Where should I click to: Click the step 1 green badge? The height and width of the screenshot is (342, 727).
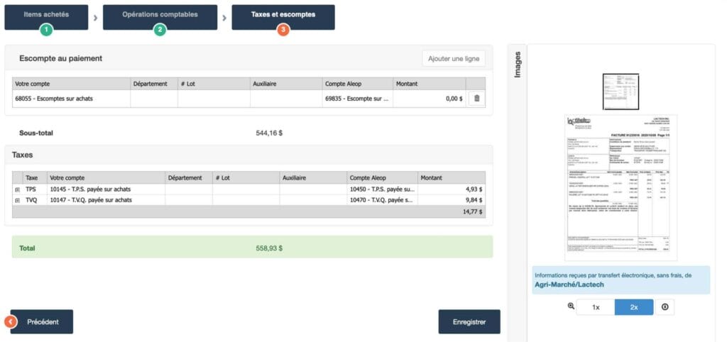coord(46,30)
